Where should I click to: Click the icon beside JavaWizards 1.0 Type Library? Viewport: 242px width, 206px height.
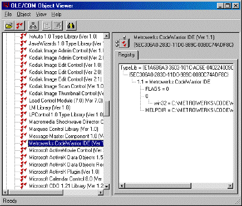point(23,43)
